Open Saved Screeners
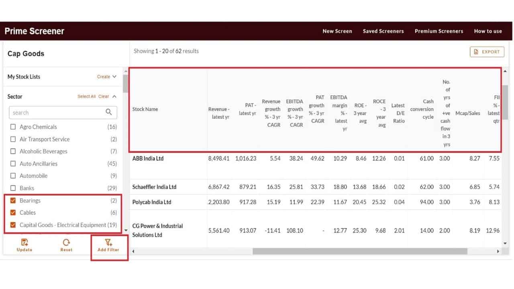 pyautogui.click(x=383, y=31)
